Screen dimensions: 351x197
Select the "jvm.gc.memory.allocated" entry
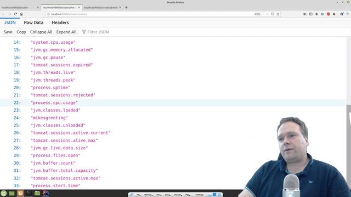click(x=62, y=50)
